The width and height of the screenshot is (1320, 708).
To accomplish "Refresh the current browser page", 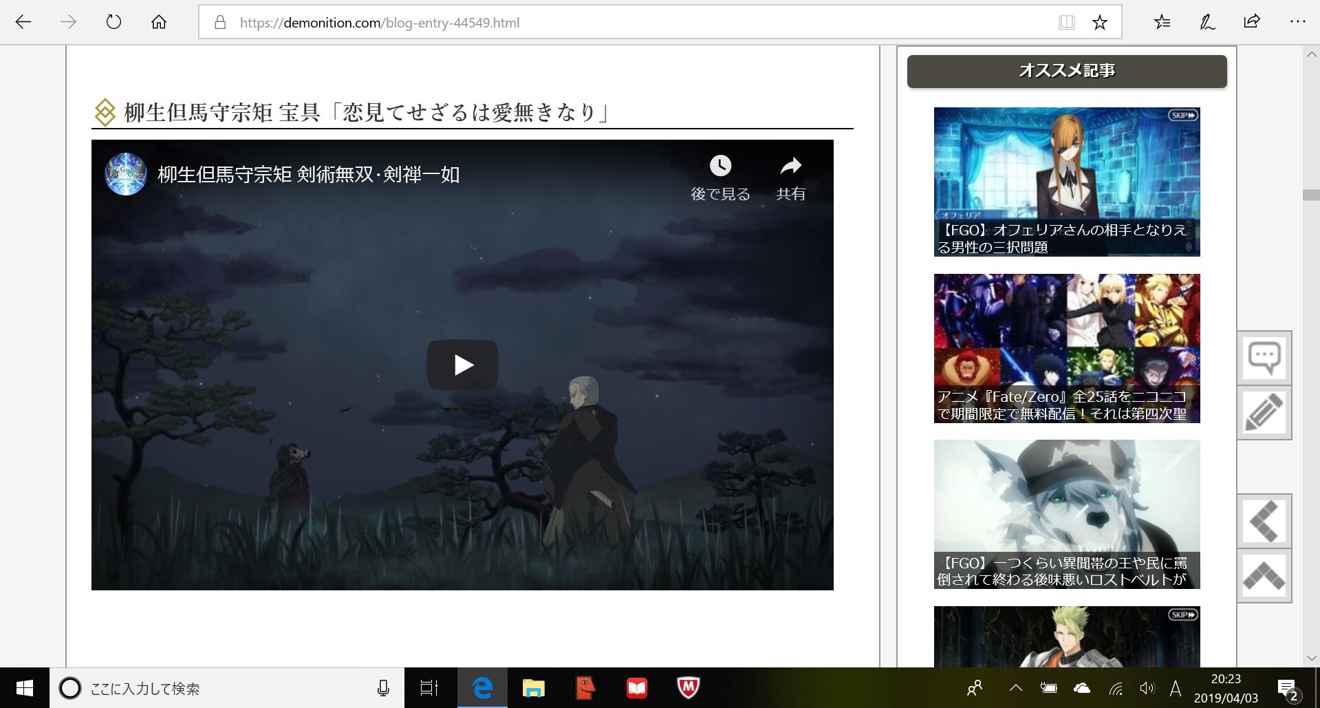I will point(113,22).
